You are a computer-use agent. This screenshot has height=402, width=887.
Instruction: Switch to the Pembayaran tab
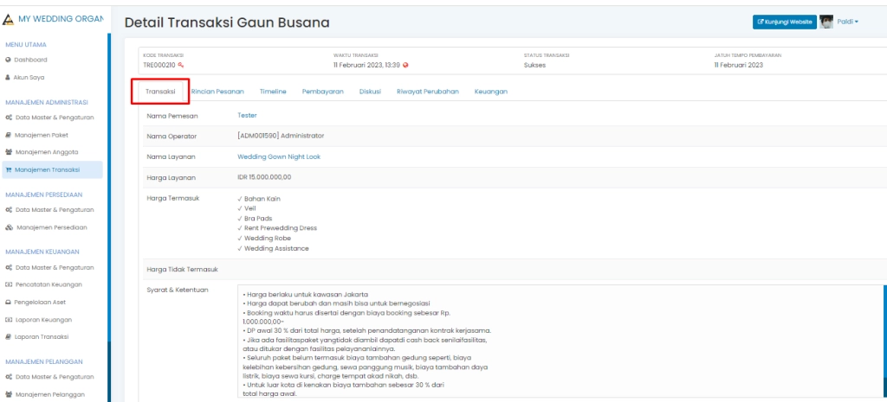pyautogui.click(x=322, y=91)
